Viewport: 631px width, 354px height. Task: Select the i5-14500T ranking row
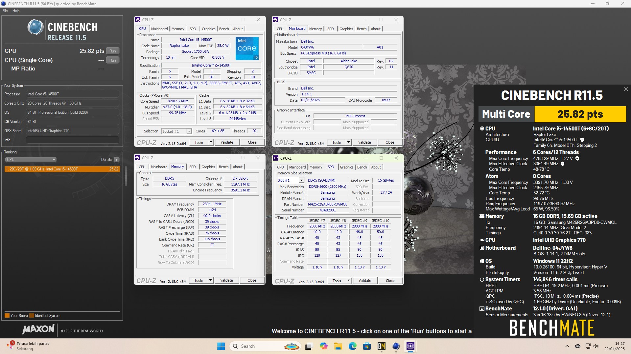pos(62,169)
